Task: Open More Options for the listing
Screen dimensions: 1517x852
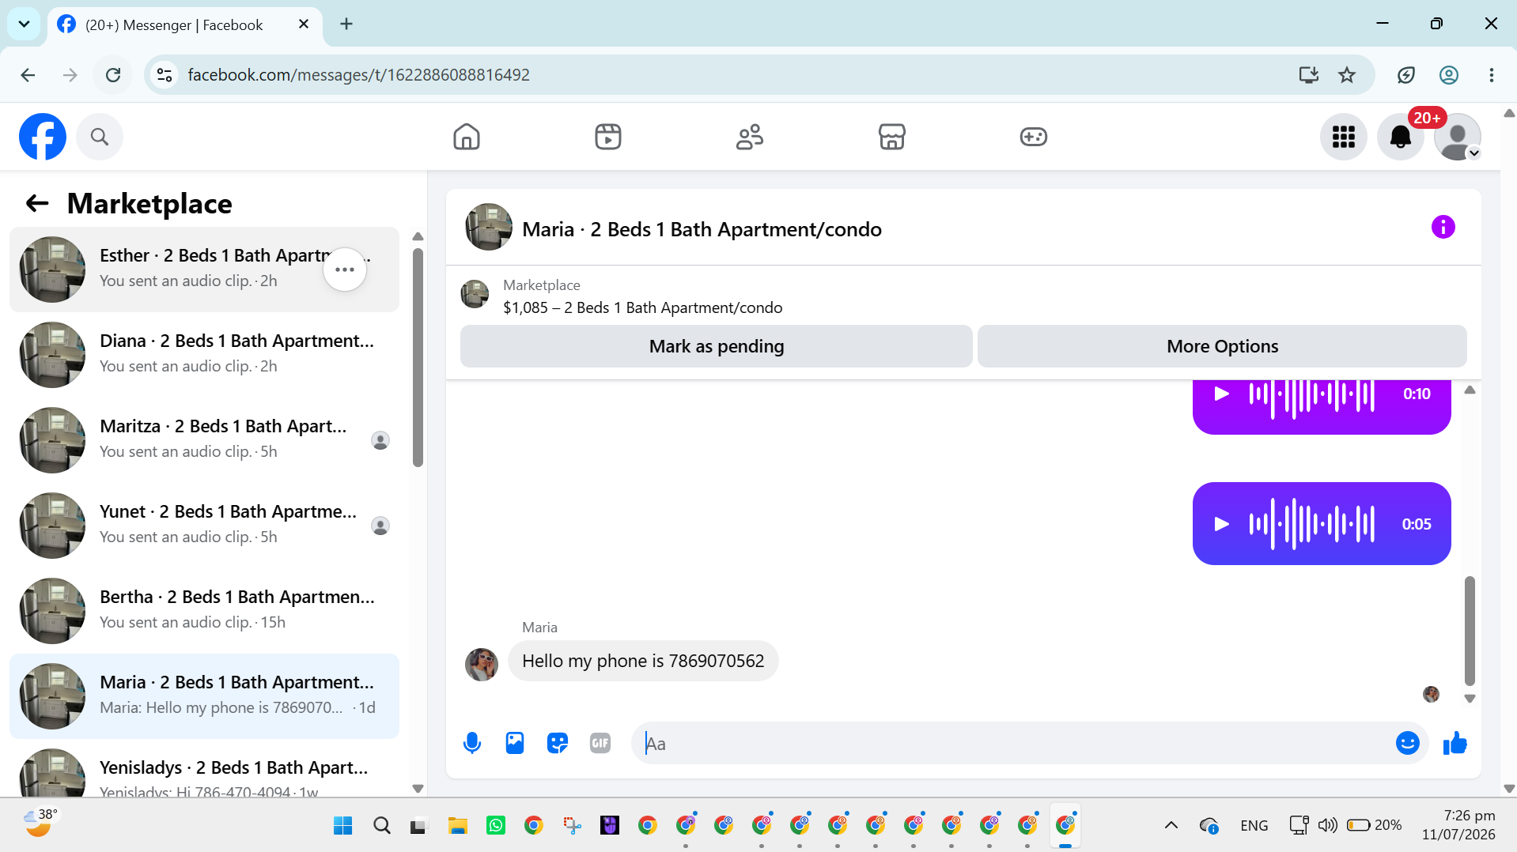Action: pos(1222,346)
